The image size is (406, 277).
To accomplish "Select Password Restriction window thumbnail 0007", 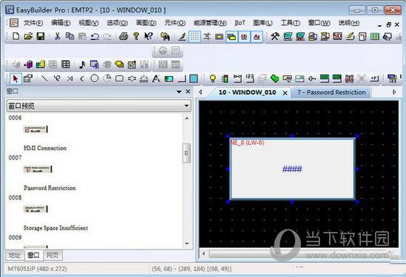I will point(38,169).
